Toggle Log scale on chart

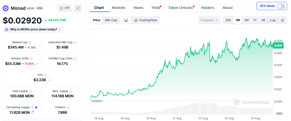click(273, 20)
